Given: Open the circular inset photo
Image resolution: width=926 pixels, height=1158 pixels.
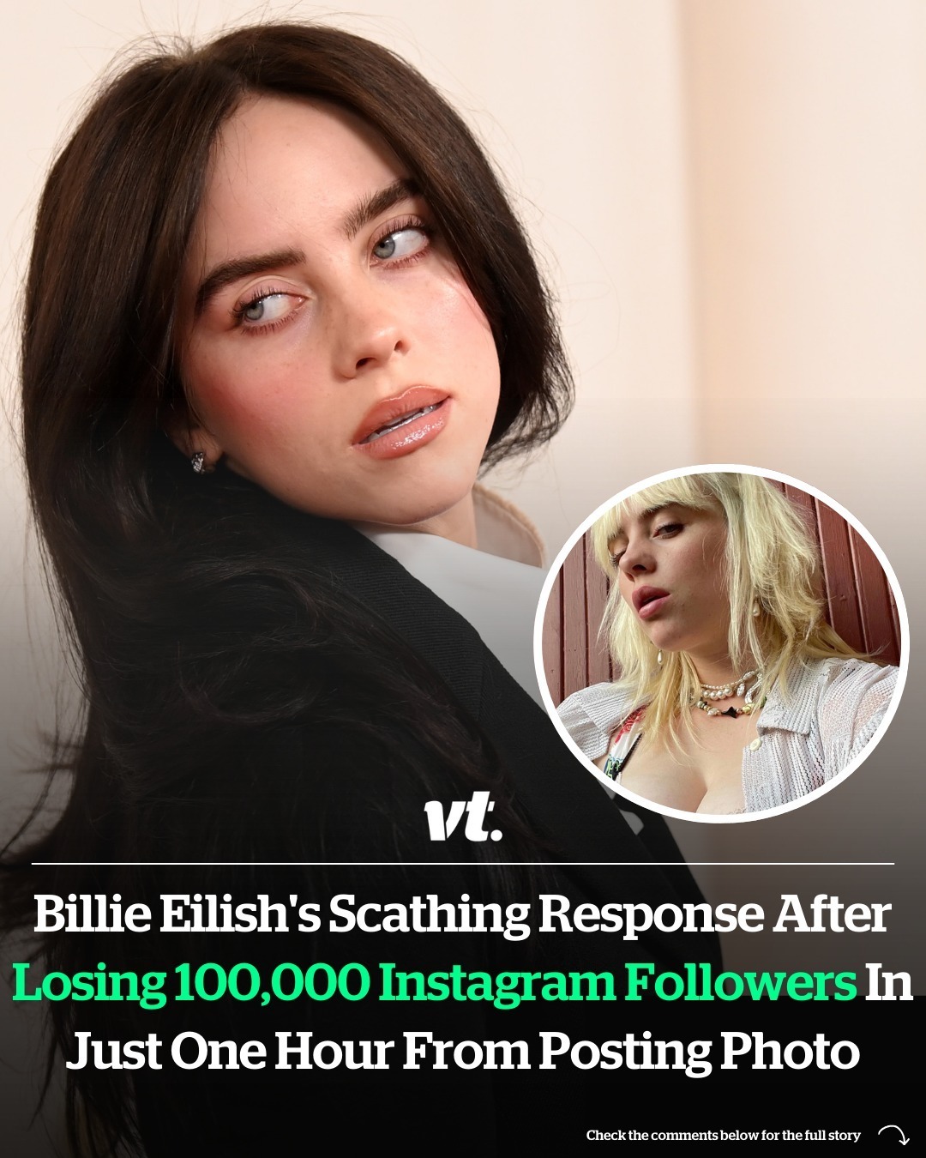Looking at the screenshot, I should [721, 643].
